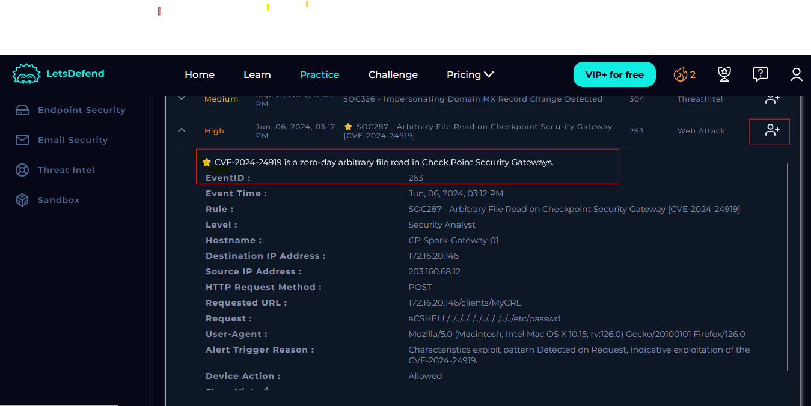The width and height of the screenshot is (811, 406).
Task: Click the LetsDefend logo
Action: [58, 74]
